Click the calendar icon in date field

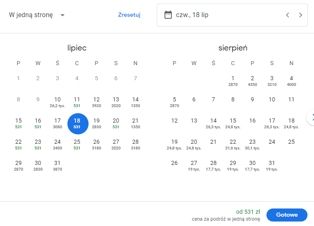point(168,15)
